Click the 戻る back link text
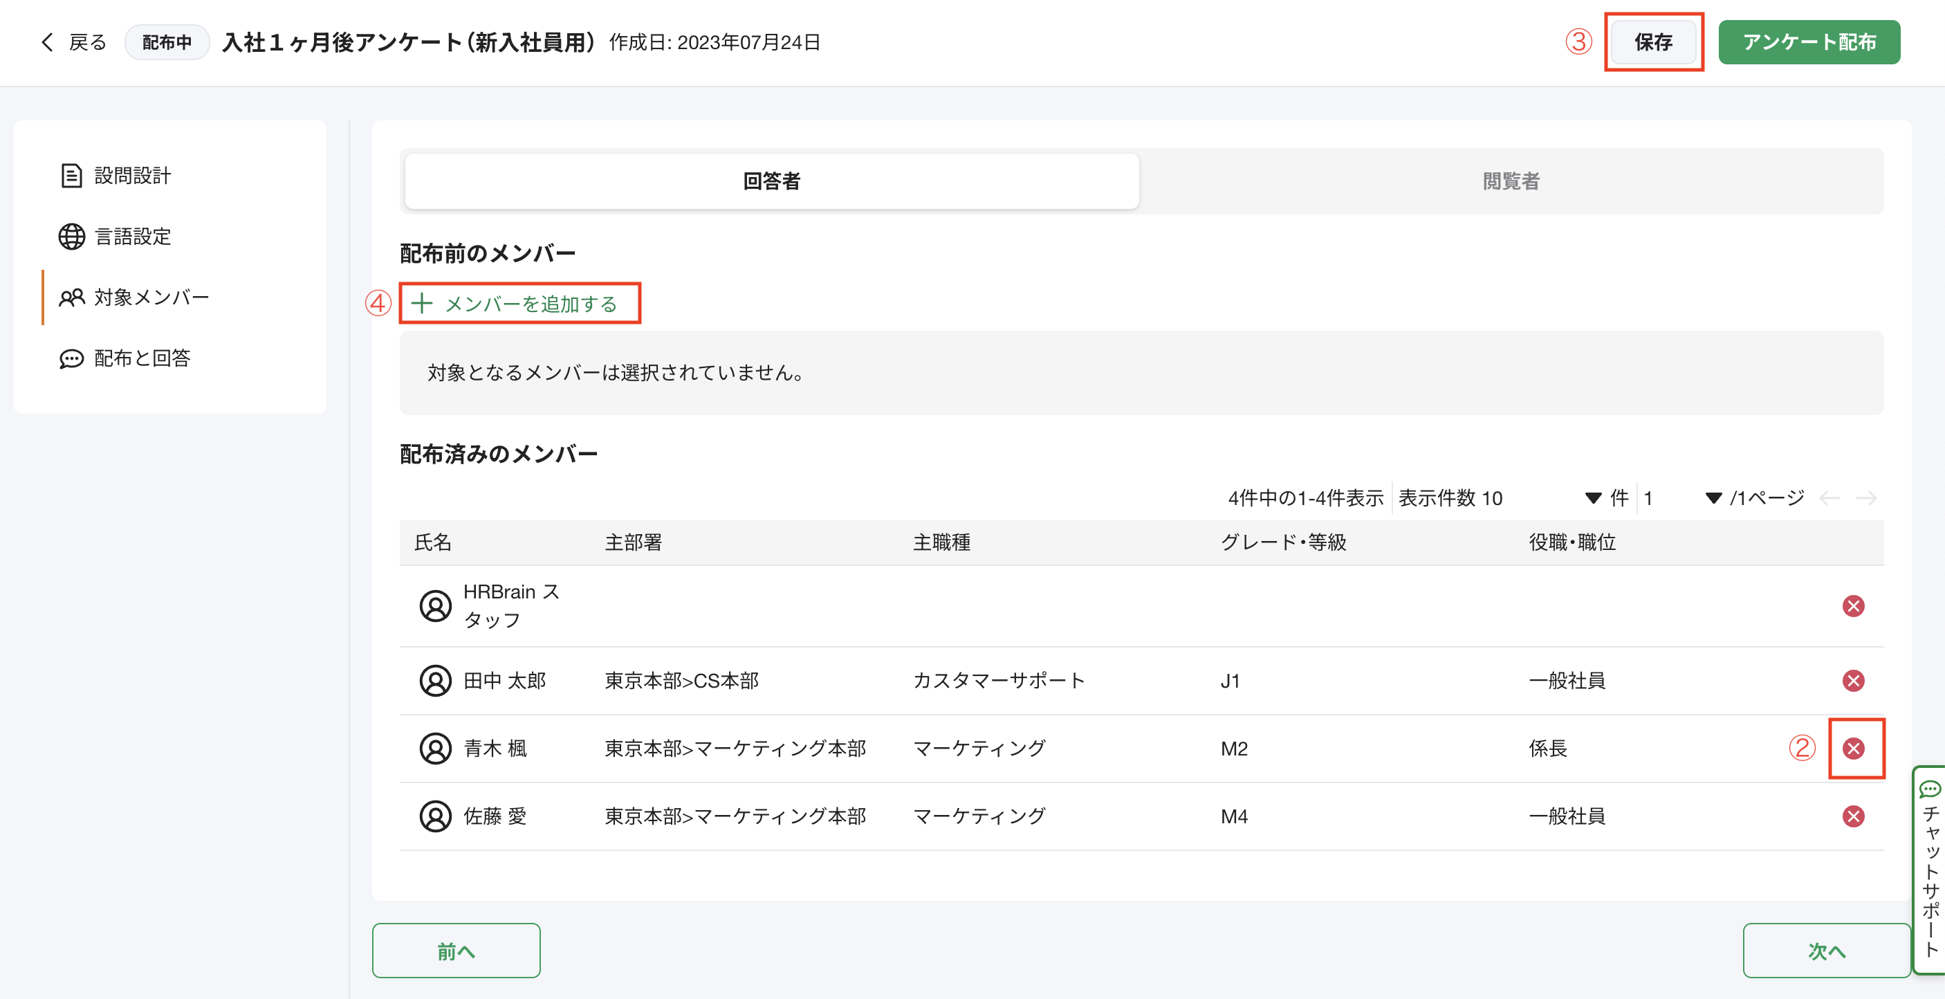1945x999 pixels. (88, 42)
